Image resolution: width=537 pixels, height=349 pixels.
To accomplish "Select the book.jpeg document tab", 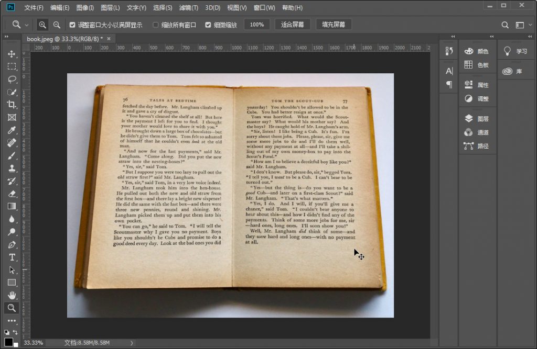I will (x=65, y=39).
